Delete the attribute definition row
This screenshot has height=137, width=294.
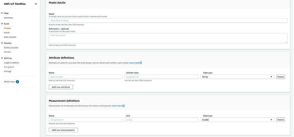(x=280, y=77)
